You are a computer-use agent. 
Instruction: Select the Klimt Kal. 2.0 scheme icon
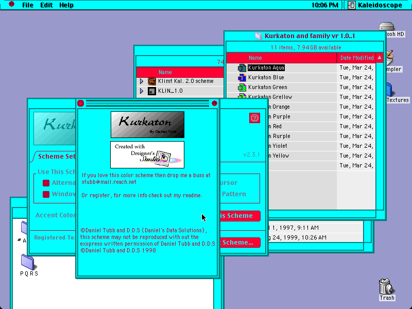(152, 81)
